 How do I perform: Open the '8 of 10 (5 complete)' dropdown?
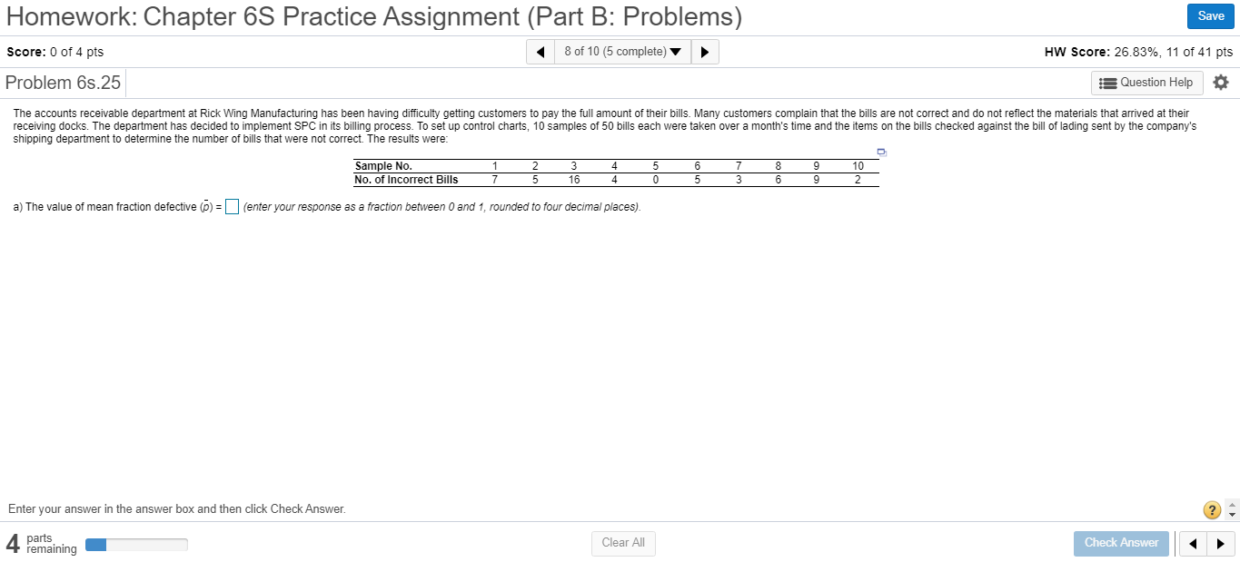pyautogui.click(x=675, y=51)
